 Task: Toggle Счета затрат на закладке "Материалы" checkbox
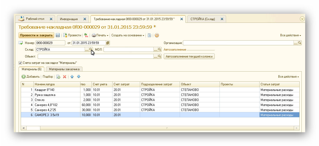click(20, 63)
